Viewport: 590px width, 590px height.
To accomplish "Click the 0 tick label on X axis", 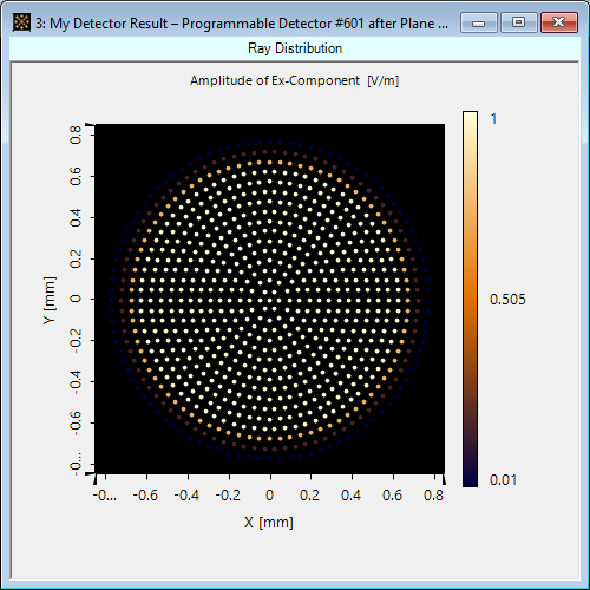I will (270, 494).
